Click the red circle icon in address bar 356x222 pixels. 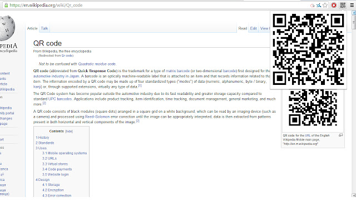[313, 6]
